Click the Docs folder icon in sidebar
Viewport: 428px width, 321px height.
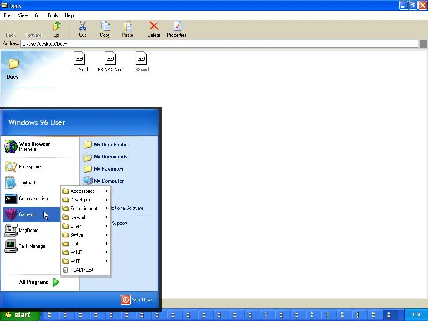[13, 64]
